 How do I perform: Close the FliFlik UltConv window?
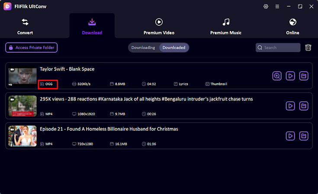click(x=312, y=6)
